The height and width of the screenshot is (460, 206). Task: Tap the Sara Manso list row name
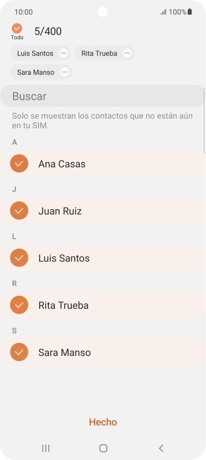(65, 352)
